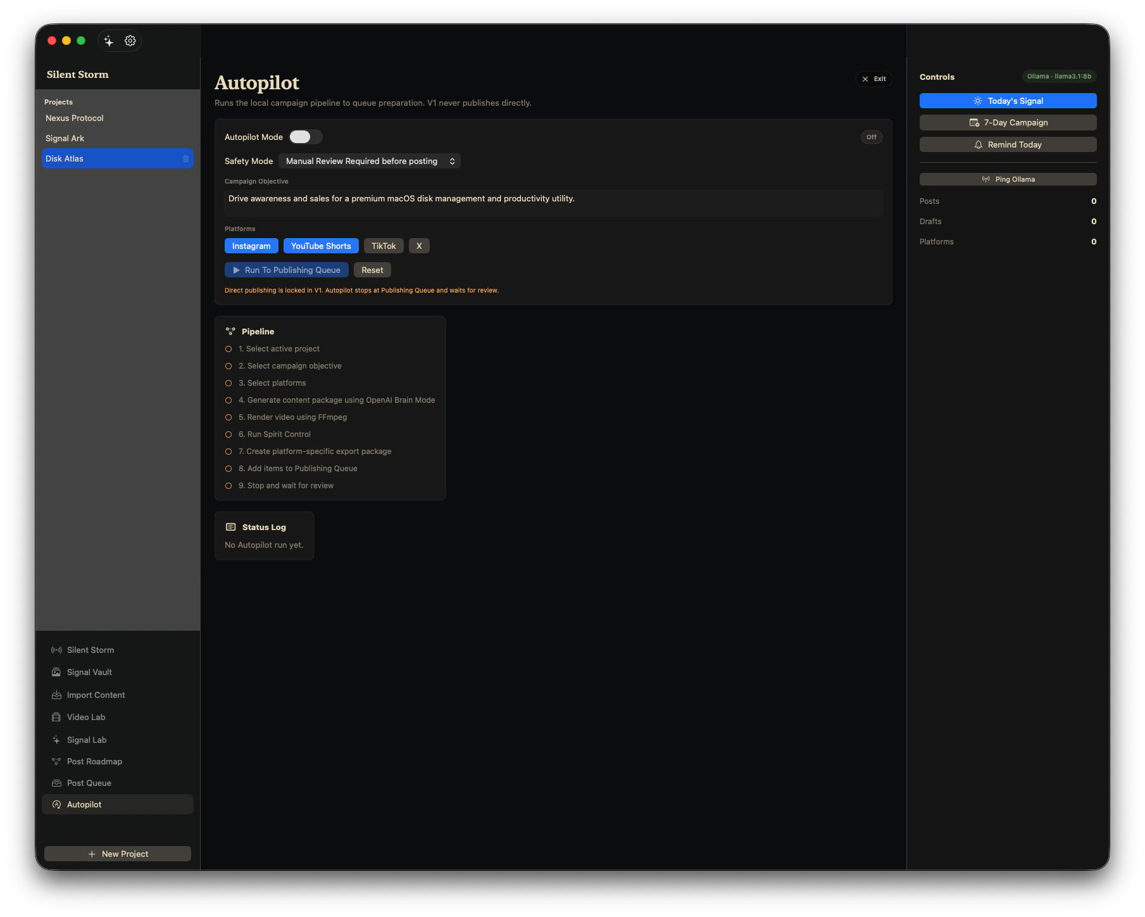Click the Signal Lab sparkle icon
The width and height of the screenshot is (1145, 917).
56,740
